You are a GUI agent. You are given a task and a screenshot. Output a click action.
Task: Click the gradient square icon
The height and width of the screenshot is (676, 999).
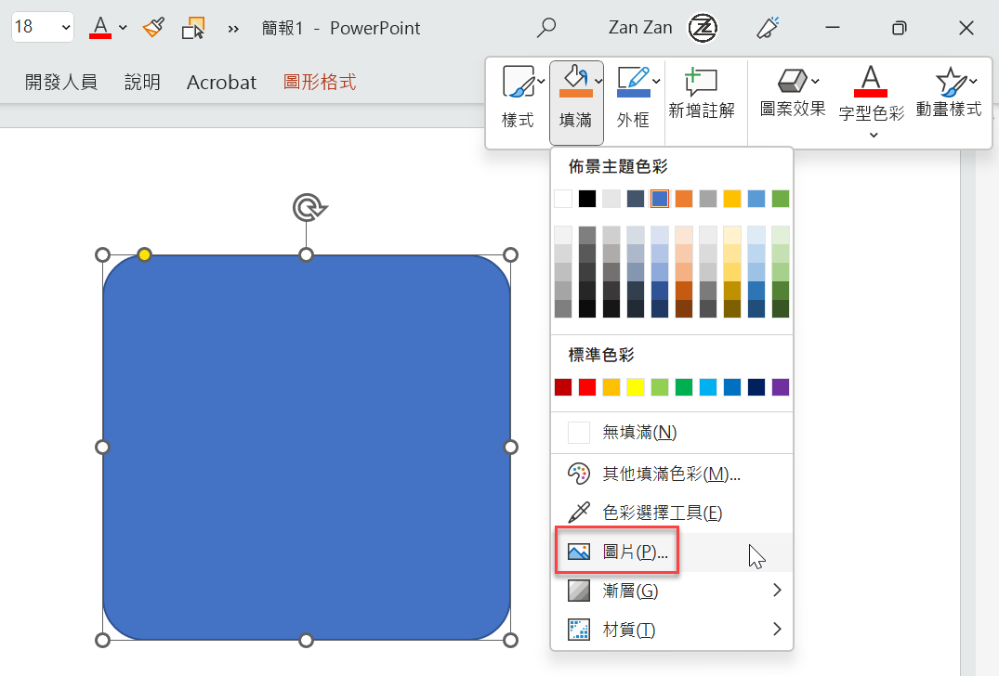pos(579,591)
